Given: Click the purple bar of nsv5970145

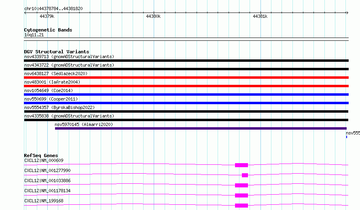Looking at the screenshot, I should point(201,128).
